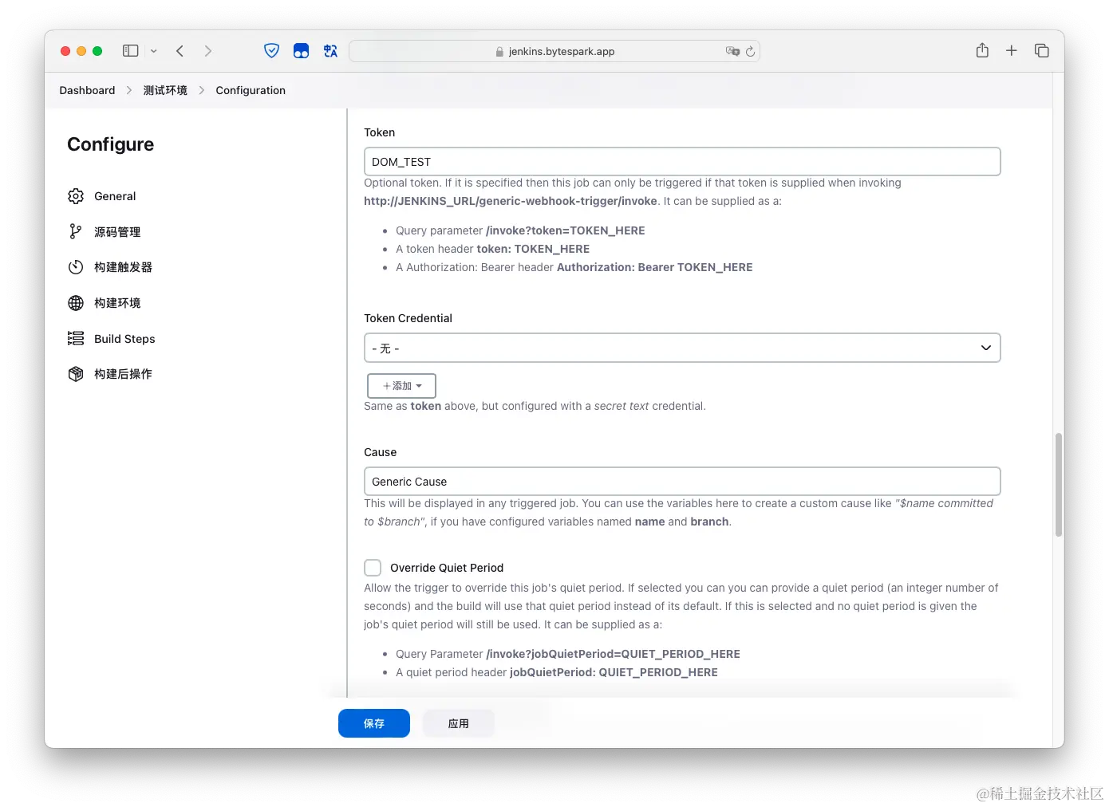Go to Dashboard breadcrumb

[x=87, y=90]
